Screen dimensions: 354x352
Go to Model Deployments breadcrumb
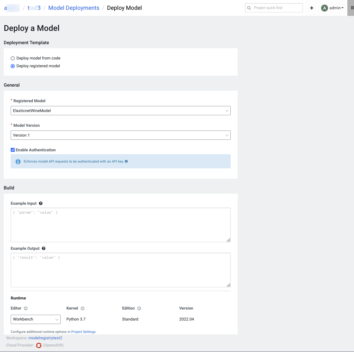pyautogui.click(x=74, y=8)
